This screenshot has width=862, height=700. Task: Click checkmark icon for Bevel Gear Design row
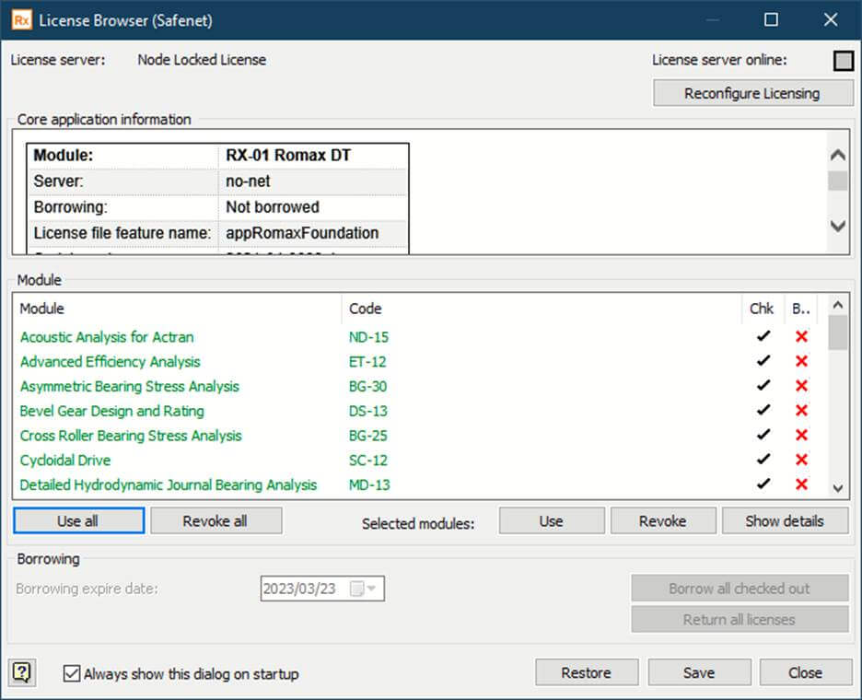[763, 411]
